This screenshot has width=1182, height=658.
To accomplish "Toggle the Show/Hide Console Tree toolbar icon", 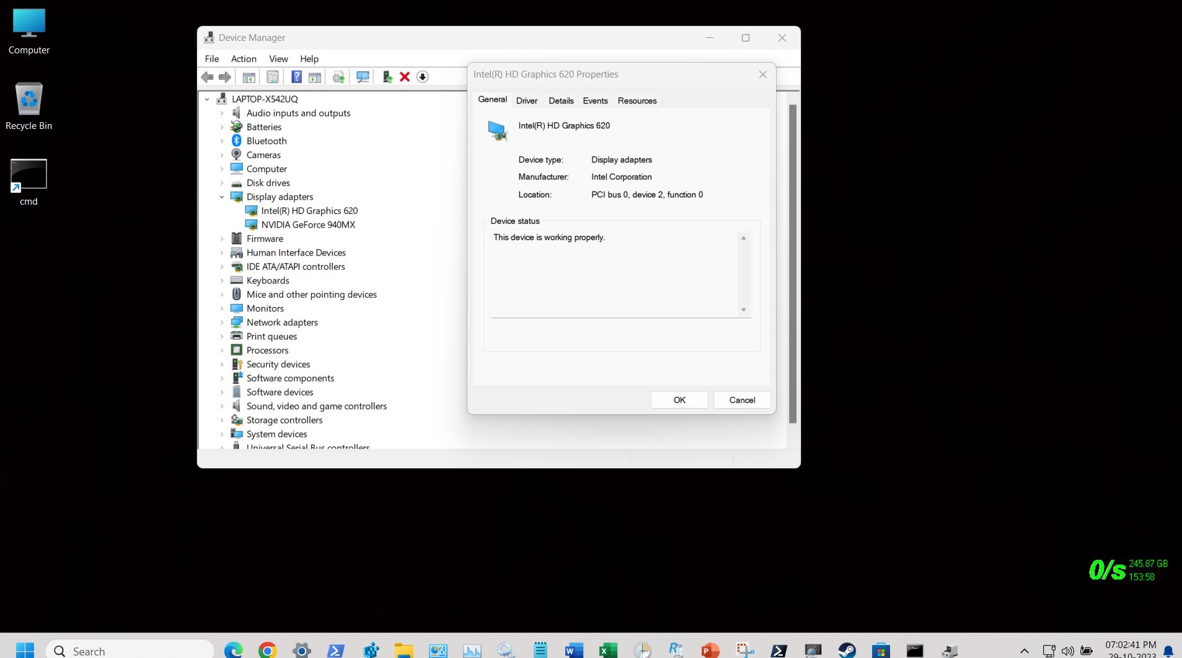I will pos(249,77).
